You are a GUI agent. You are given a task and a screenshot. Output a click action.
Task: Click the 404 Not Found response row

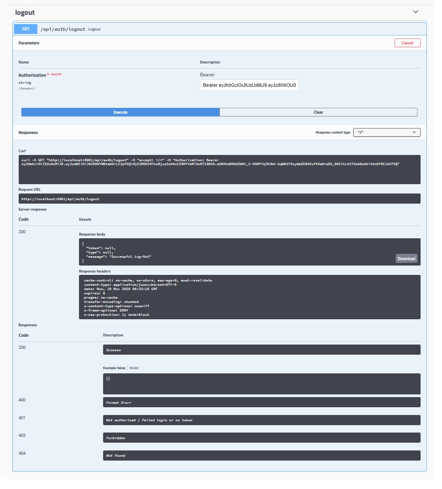[x=261, y=455]
